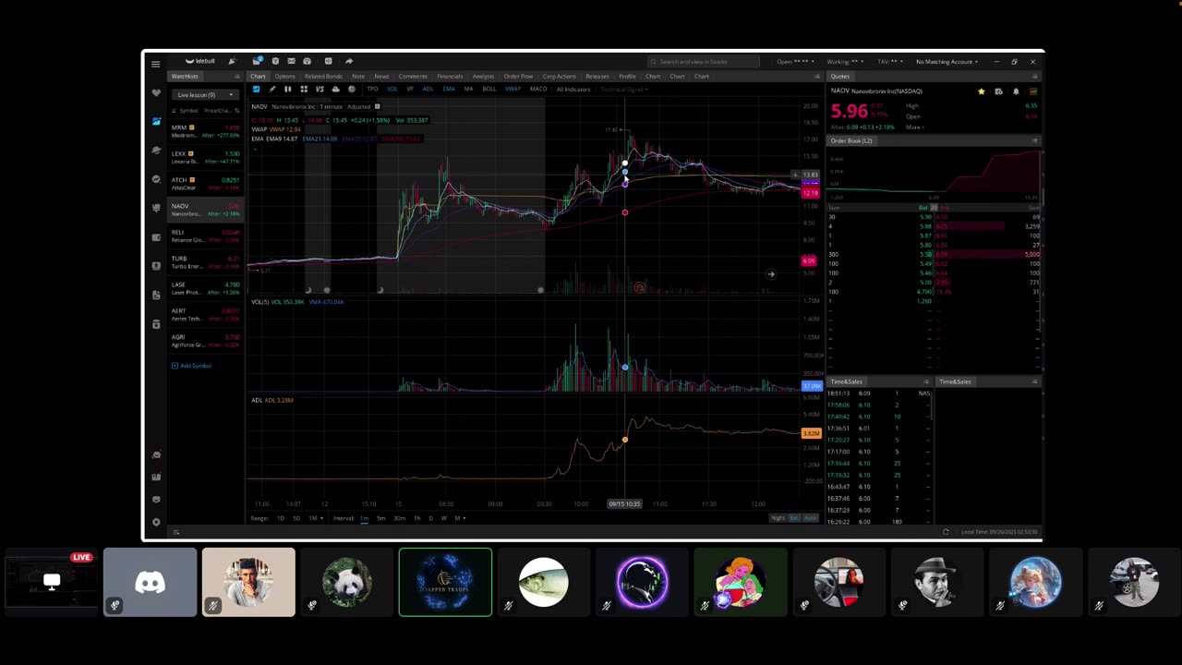Open the Financials tab
This screenshot has width=1182, height=665.
450,77
